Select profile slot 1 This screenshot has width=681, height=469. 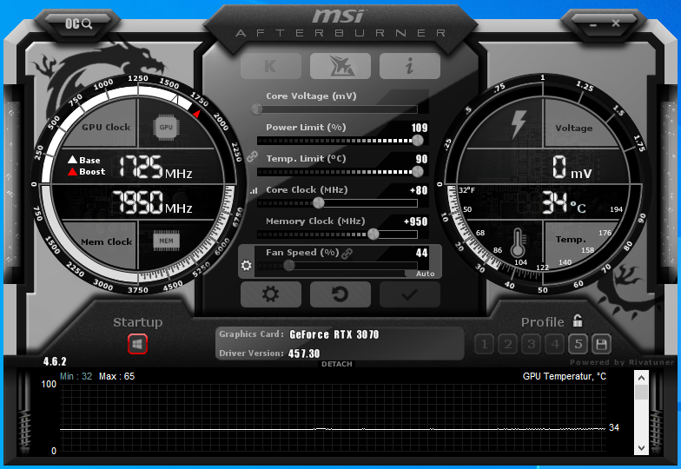[x=485, y=344]
